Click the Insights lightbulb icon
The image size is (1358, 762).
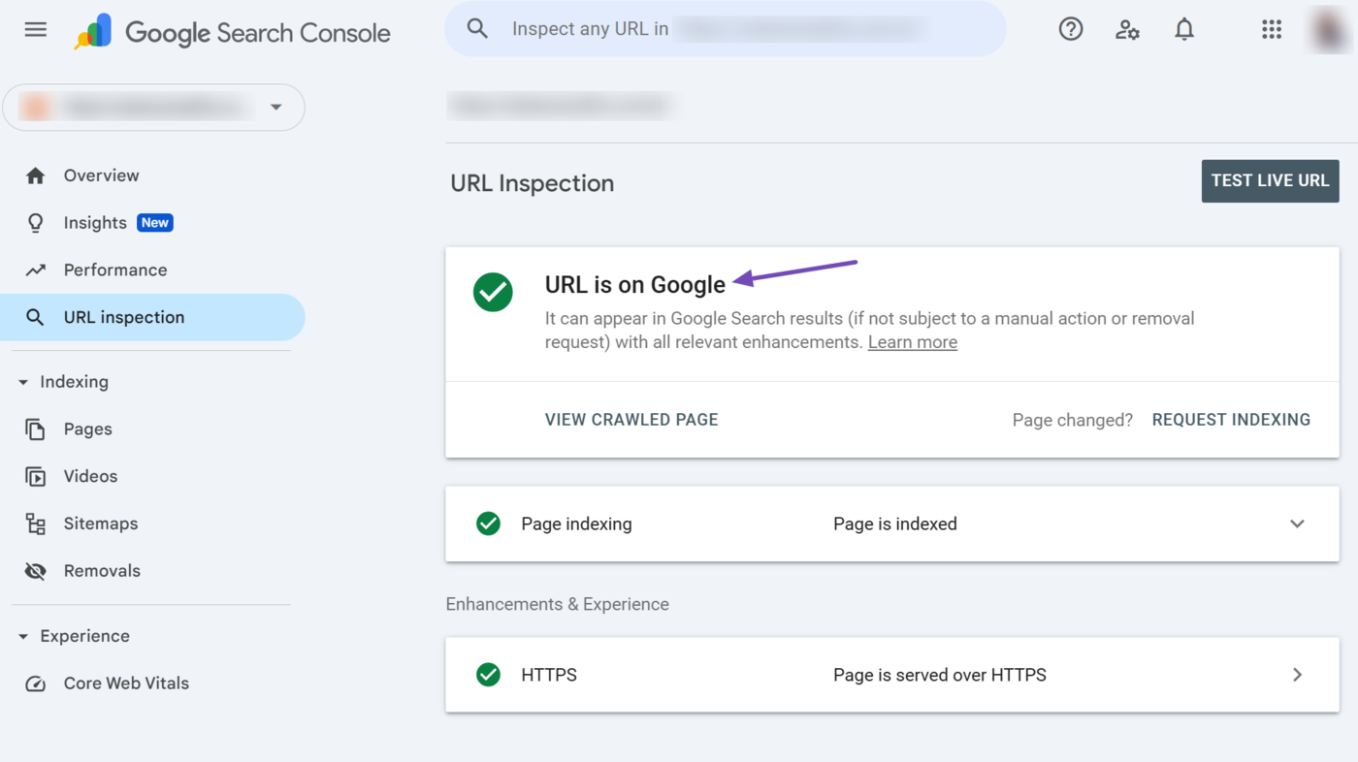coord(36,223)
